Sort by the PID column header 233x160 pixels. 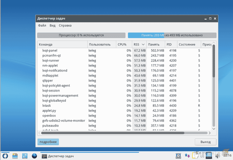point(171,44)
